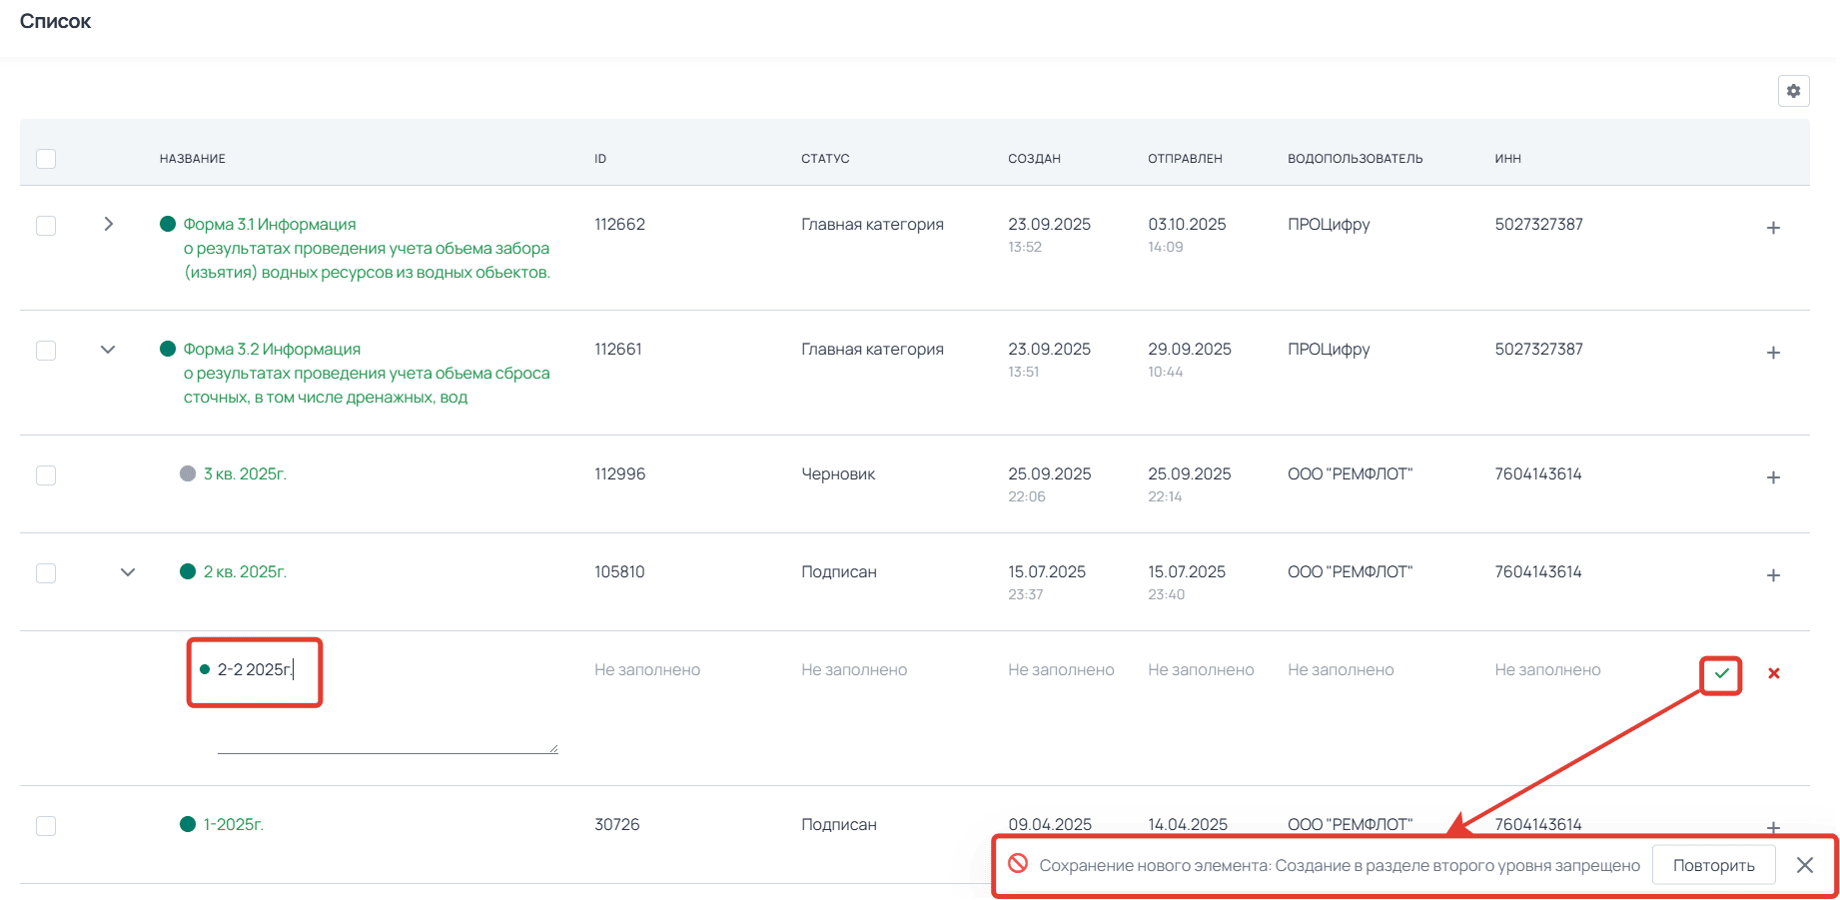Sort by the Статус column header
1840x900 pixels.
pos(824,159)
